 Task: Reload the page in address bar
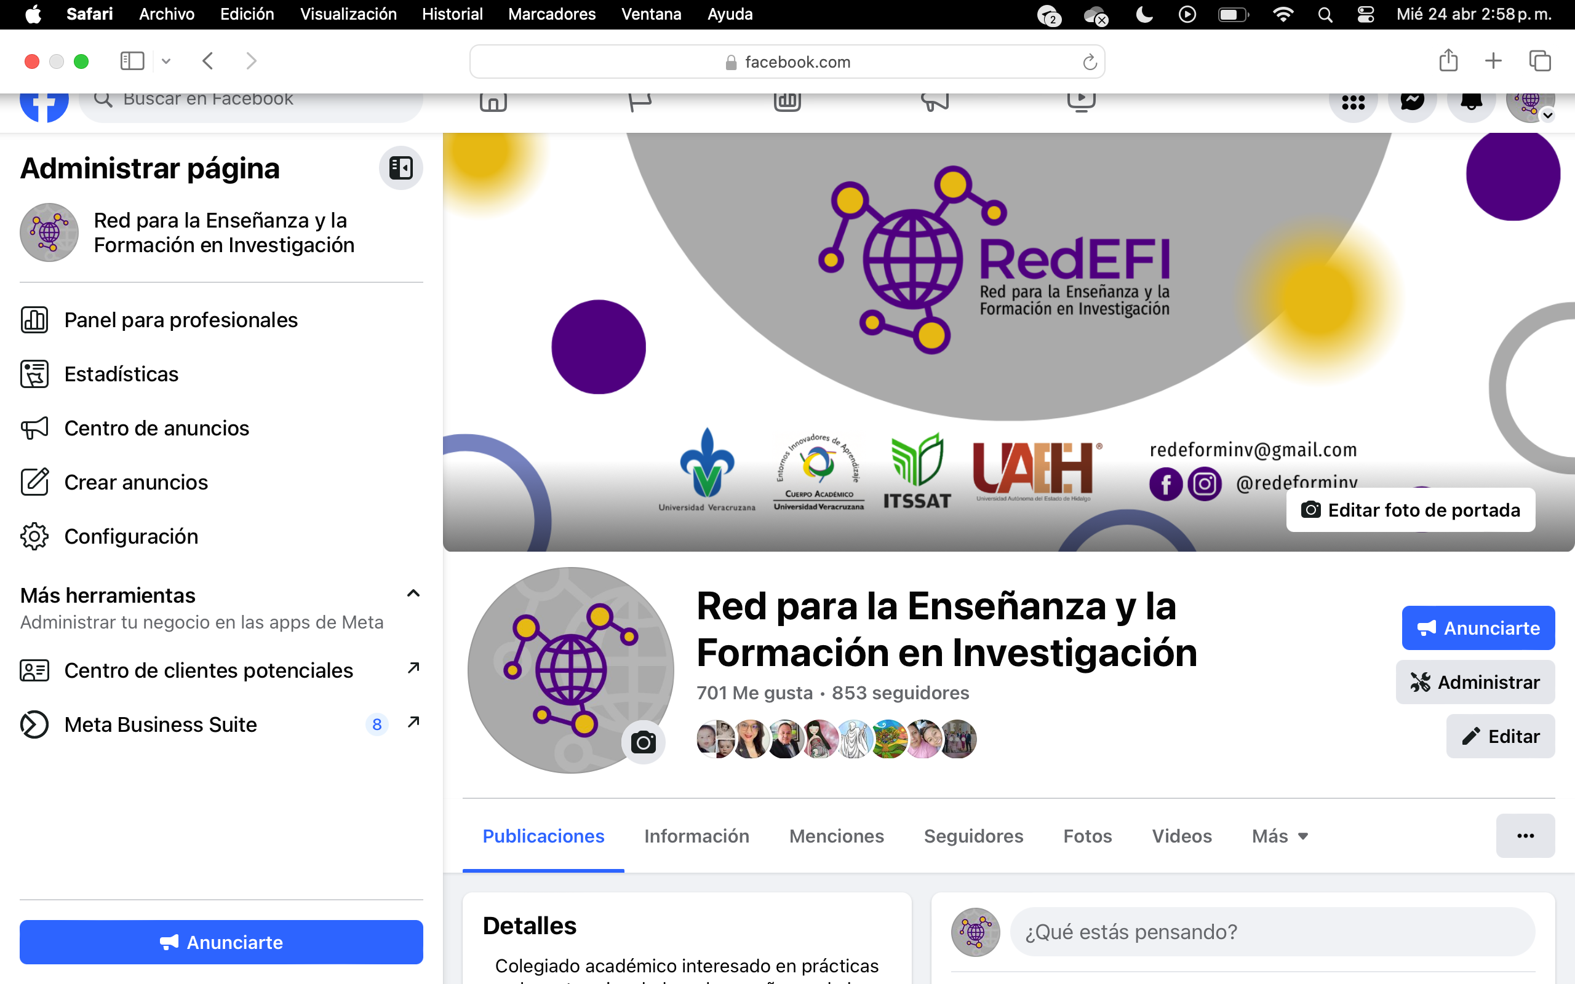[x=1090, y=63]
